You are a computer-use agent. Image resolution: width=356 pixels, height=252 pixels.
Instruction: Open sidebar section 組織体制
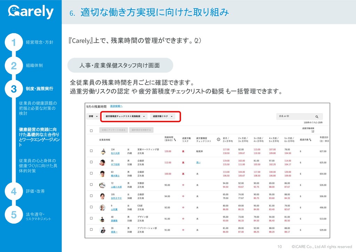(x=34, y=65)
